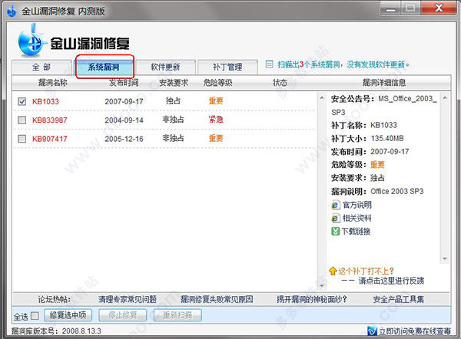
Task: Click the date 2004-09-14
Action: point(124,120)
